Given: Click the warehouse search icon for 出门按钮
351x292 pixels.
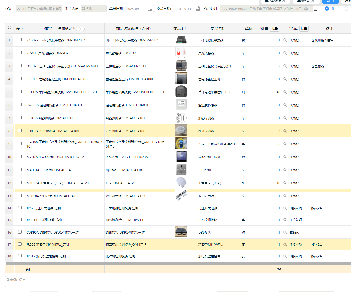Looking at the screenshot, I should 285,170.
